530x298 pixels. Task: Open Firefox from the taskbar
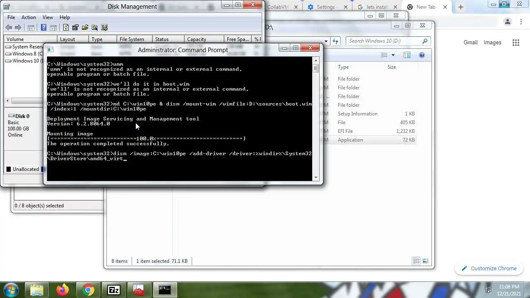[x=63, y=290]
